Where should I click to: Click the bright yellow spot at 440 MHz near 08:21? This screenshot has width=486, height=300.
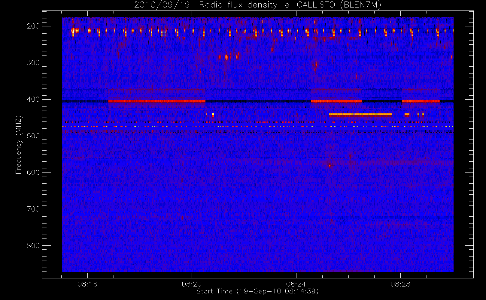(213, 114)
